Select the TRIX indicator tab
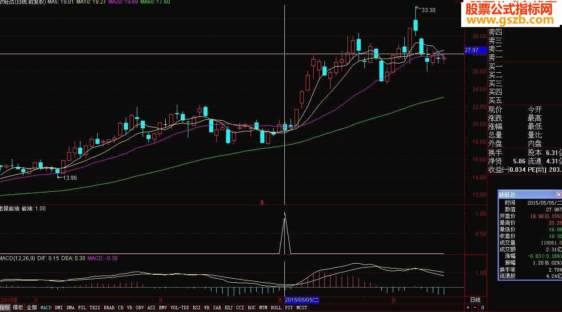 [x=95, y=308]
